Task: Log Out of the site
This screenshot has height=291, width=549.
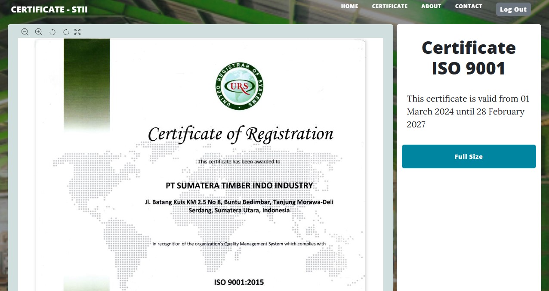Action: (513, 9)
